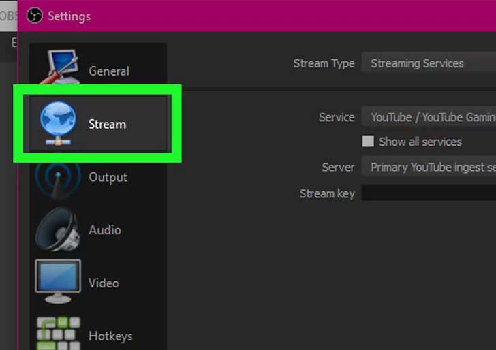
Task: Enable the Show all services checkbox
Action: tap(368, 142)
